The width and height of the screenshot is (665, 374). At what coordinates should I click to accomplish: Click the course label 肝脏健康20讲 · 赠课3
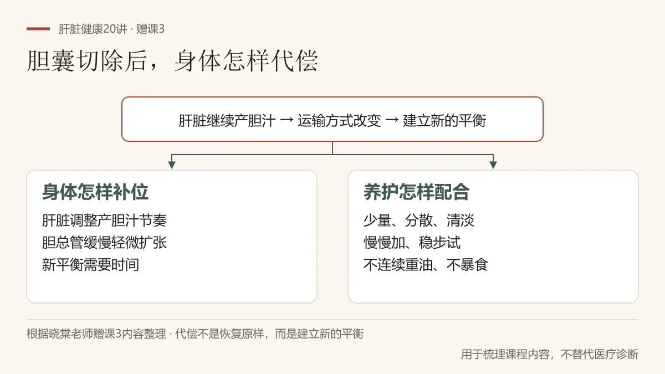point(111,29)
